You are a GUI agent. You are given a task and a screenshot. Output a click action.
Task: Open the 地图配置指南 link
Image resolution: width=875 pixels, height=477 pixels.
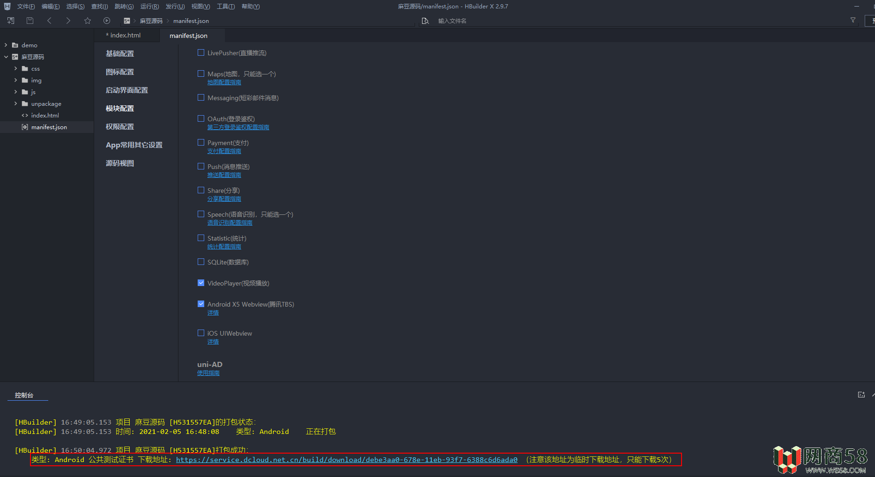(224, 82)
